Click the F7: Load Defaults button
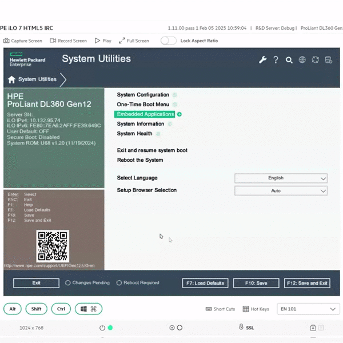Image resolution: width=343 pixels, height=343 pixels. [x=205, y=283]
